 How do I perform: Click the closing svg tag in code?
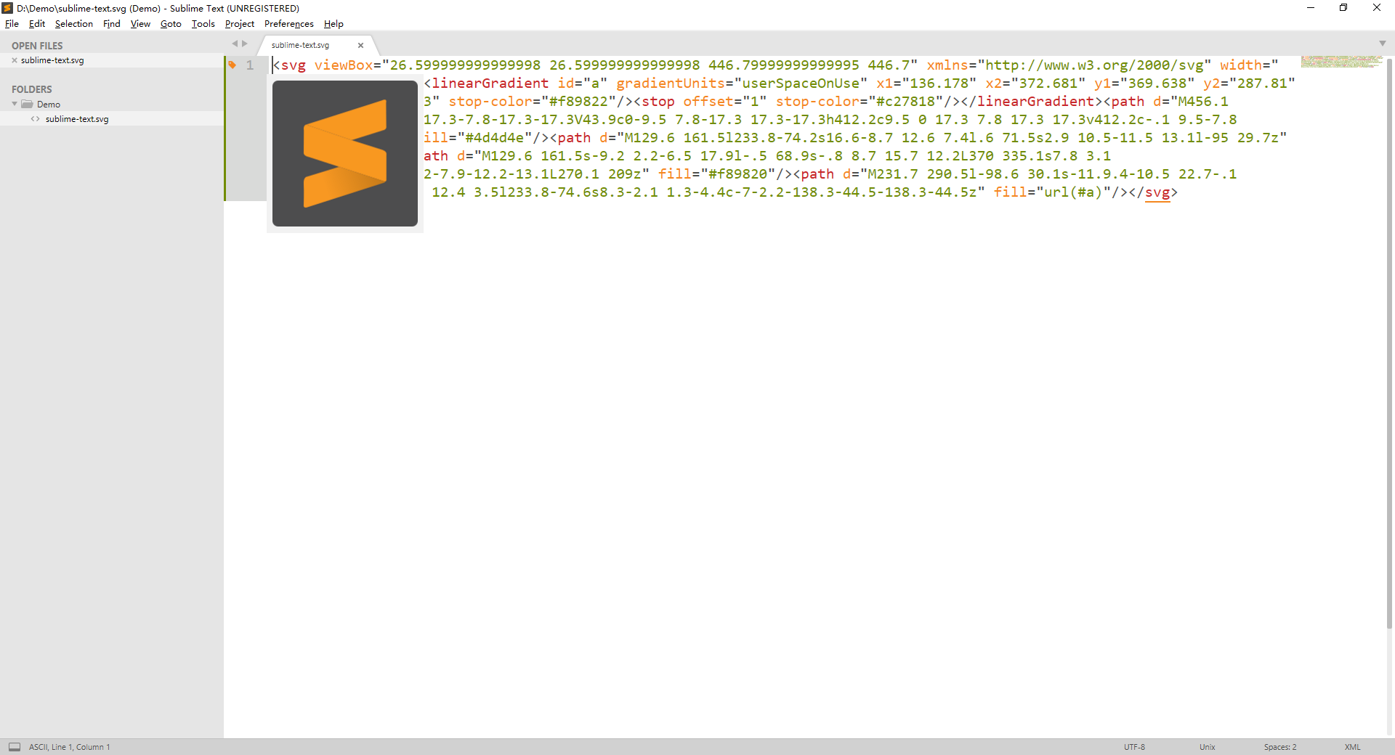point(1157,192)
